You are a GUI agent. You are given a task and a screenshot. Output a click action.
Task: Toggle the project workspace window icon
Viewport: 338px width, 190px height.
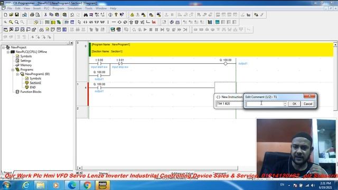tap(6, 30)
